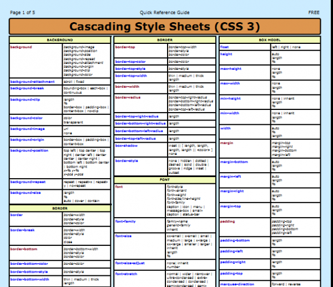Click the 'FREE' label at top right

click(x=314, y=13)
